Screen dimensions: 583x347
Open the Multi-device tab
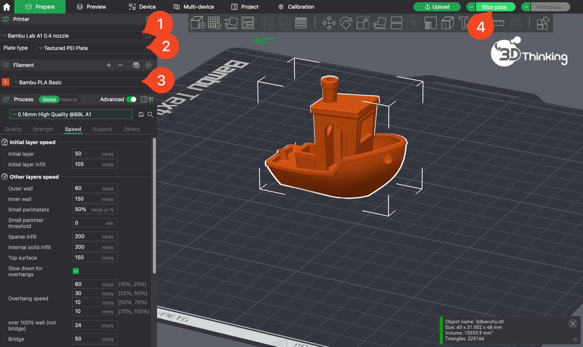tap(194, 7)
